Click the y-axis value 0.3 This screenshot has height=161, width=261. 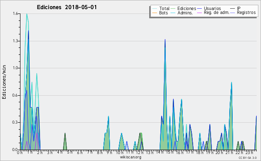coord(15,122)
